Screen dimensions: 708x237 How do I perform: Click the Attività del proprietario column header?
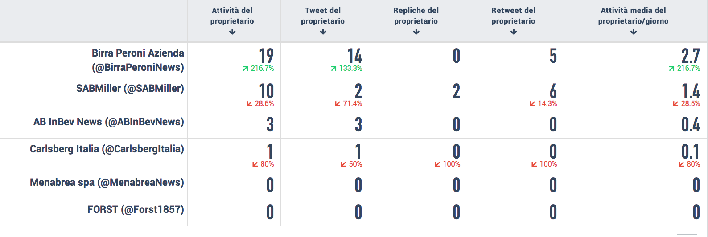tap(232, 16)
